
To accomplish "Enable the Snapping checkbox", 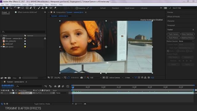I will [x=77, y=8].
